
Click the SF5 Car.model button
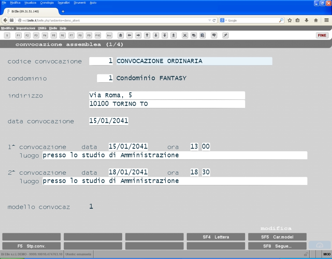tap(277, 237)
